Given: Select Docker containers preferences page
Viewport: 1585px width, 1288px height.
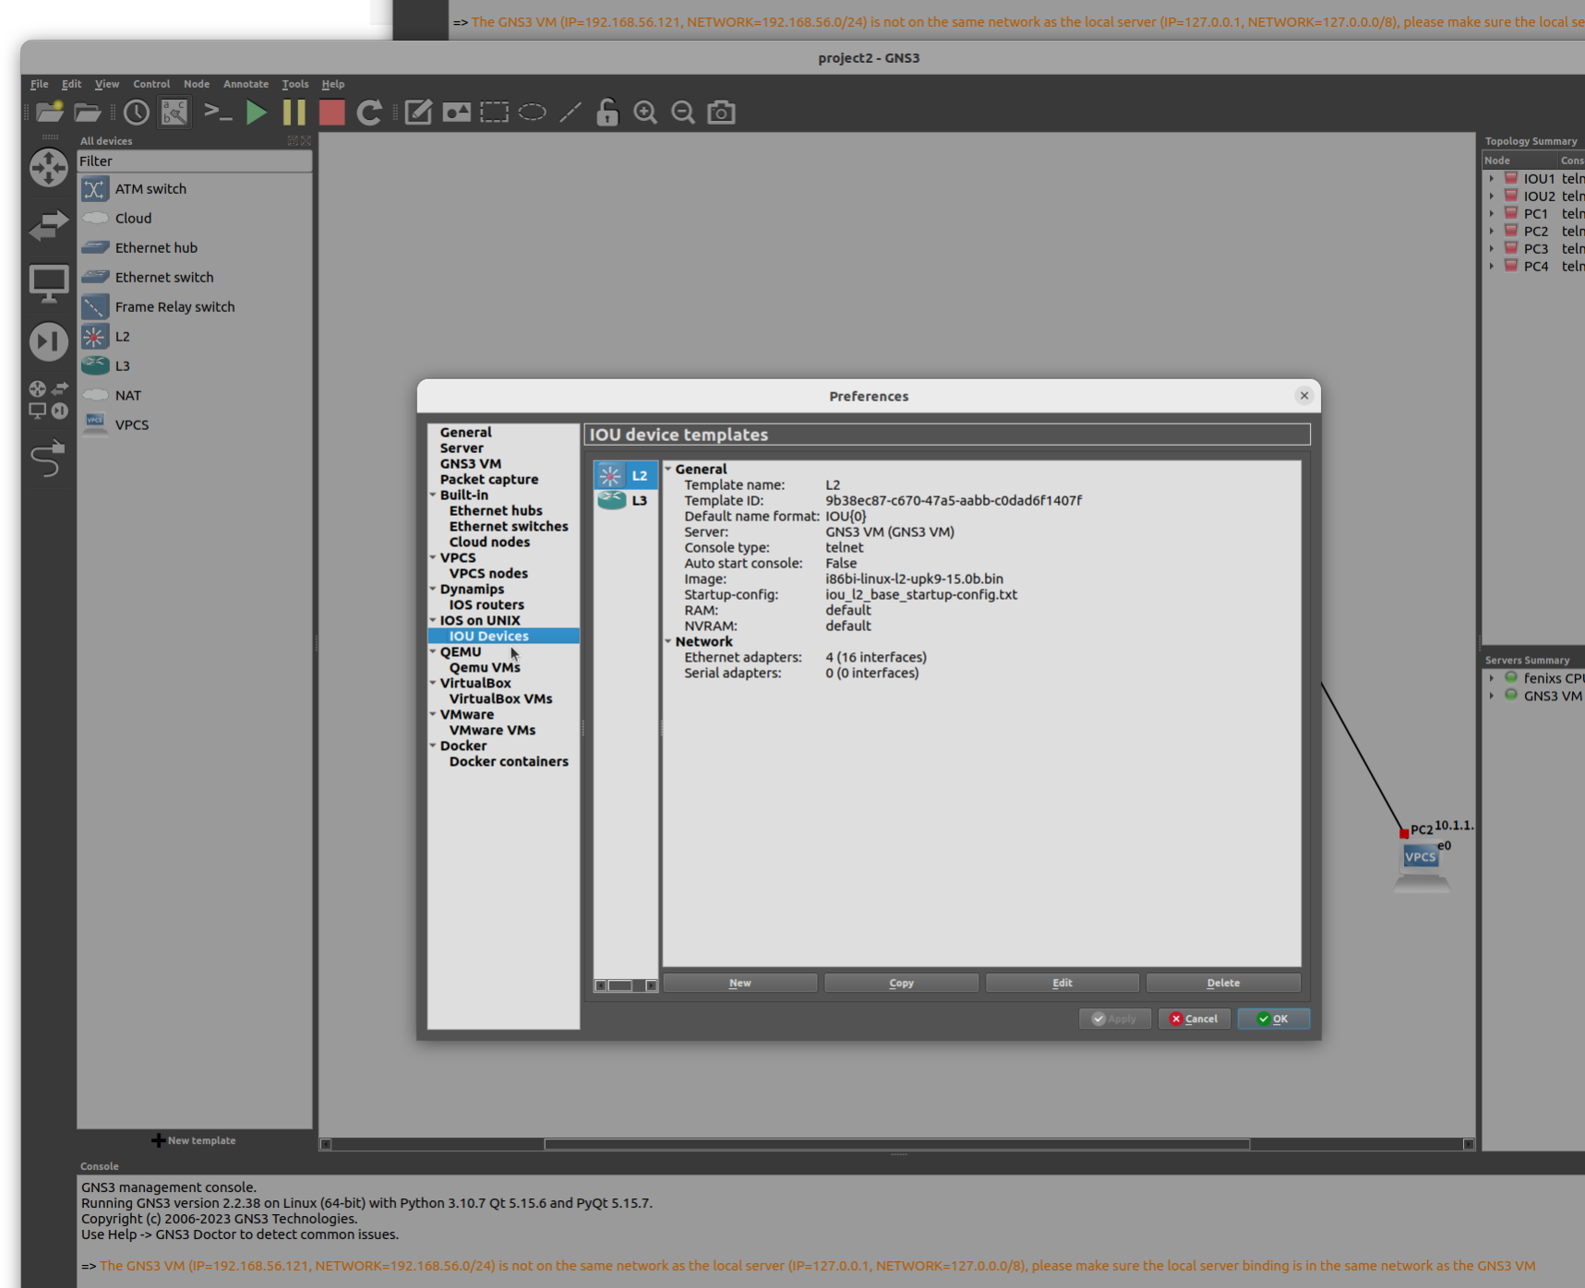Looking at the screenshot, I should pos(509,762).
